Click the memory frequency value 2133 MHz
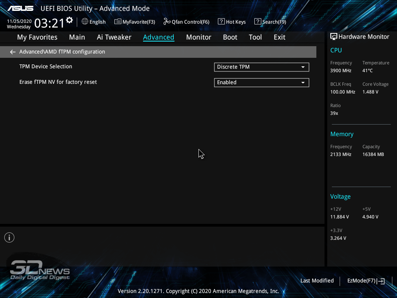This screenshot has height=298, width=397. pyautogui.click(x=341, y=154)
